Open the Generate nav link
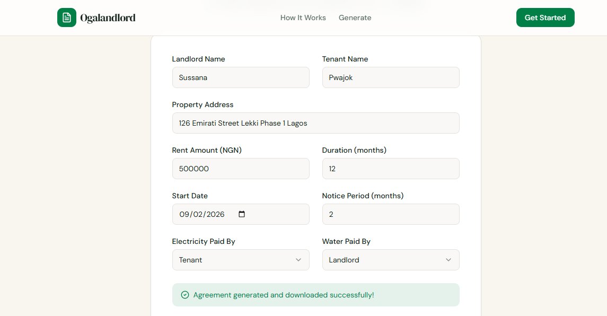The height and width of the screenshot is (316, 607). (x=355, y=18)
